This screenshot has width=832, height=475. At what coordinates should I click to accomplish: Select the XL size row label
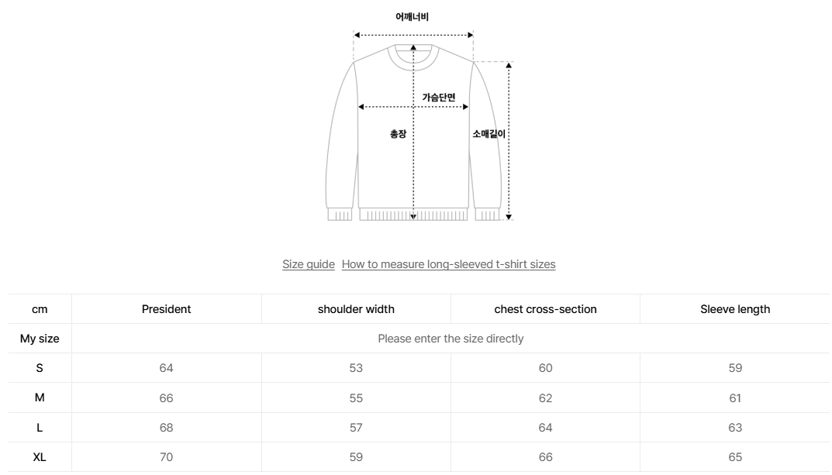40,457
